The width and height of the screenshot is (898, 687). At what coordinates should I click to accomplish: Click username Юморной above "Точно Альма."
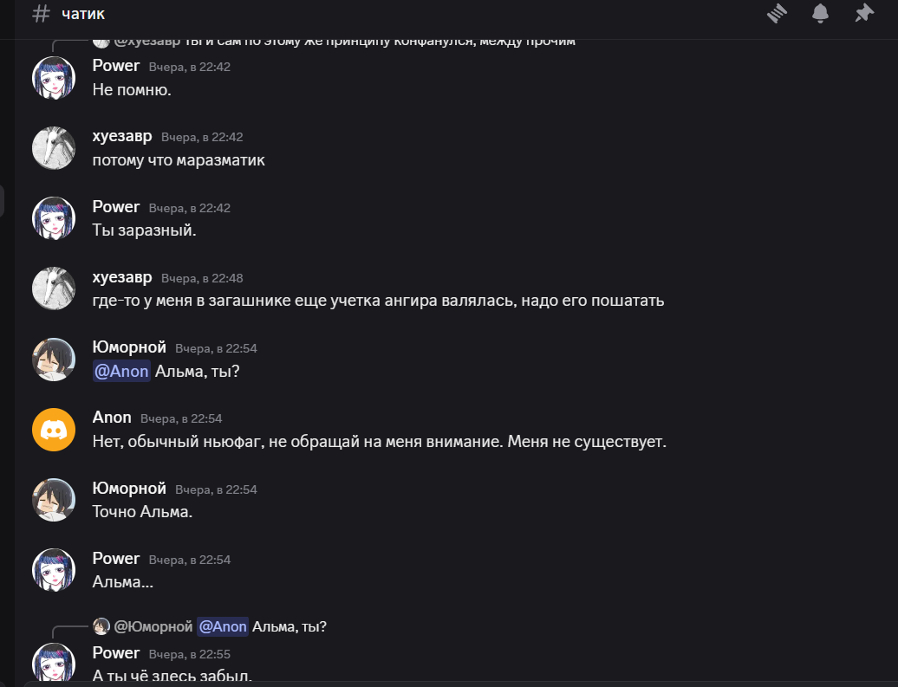[129, 489]
